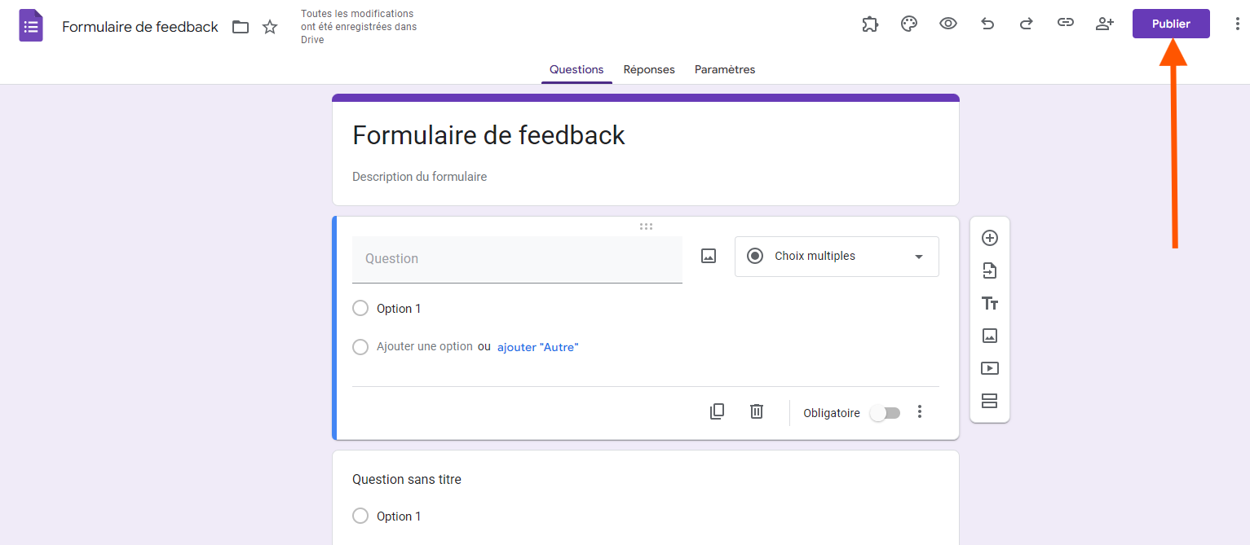This screenshot has width=1250, height=545.
Task: Duplicate the current question
Action: pyautogui.click(x=717, y=411)
